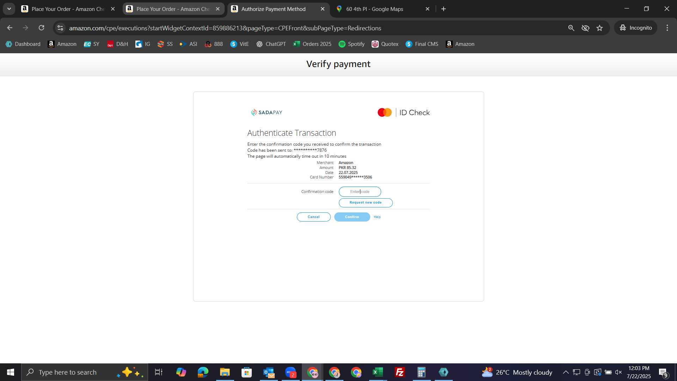Close the first Place Your Order tab
Viewport: 677px width, 381px height.
pyautogui.click(x=113, y=9)
